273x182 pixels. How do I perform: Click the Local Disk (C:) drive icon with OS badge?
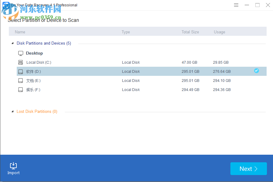pyautogui.click(x=20, y=62)
